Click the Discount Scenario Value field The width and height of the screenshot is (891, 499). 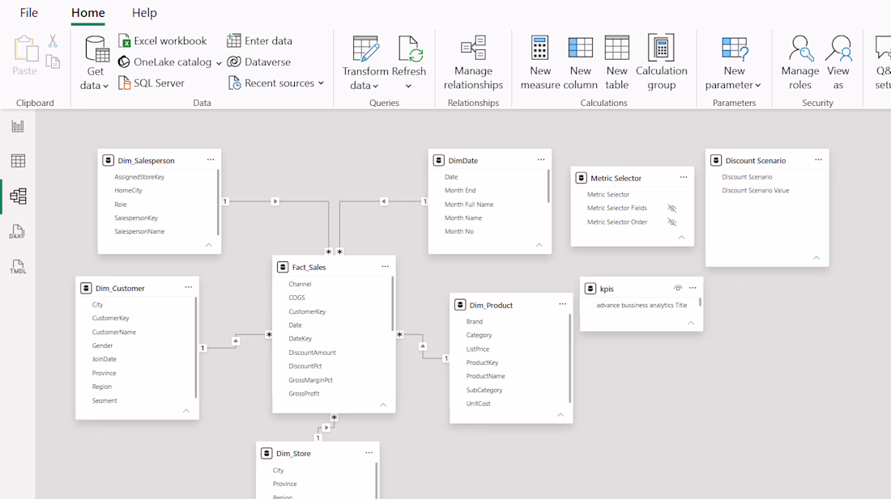pyautogui.click(x=755, y=191)
